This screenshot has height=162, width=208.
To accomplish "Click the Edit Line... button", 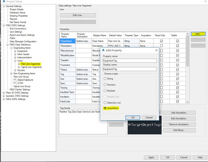I will [x=78, y=15].
